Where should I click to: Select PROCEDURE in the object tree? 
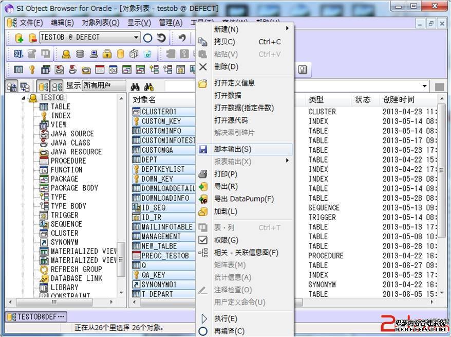click(x=68, y=161)
